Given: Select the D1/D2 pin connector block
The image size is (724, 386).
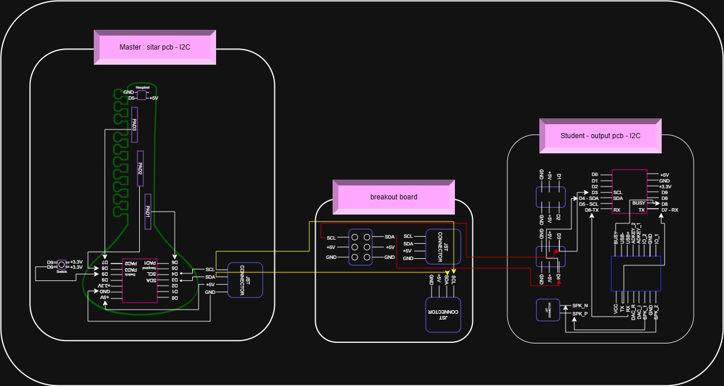Looking at the screenshot, I should pos(550,196).
